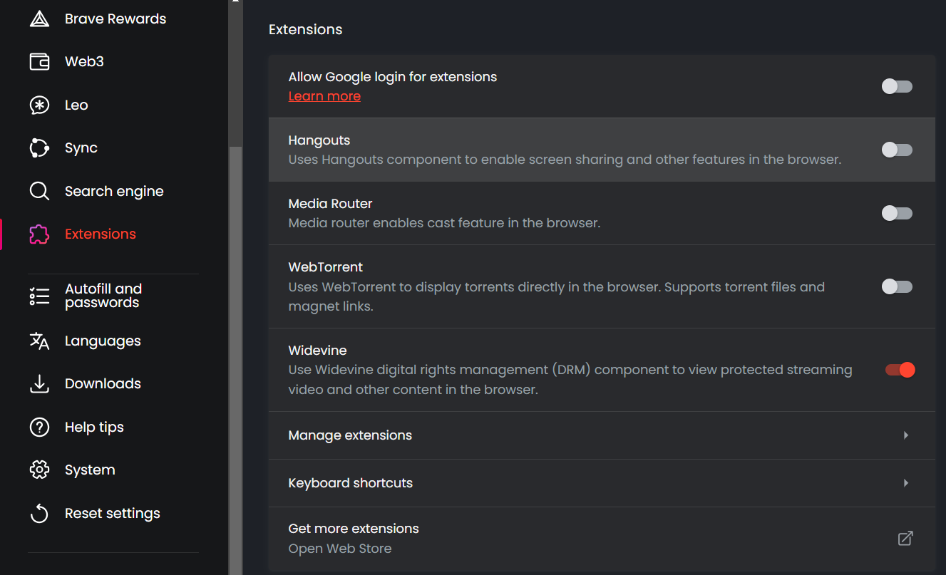The width and height of the screenshot is (946, 575).
Task: Click the Downloads arrow icon
Action: (x=39, y=384)
